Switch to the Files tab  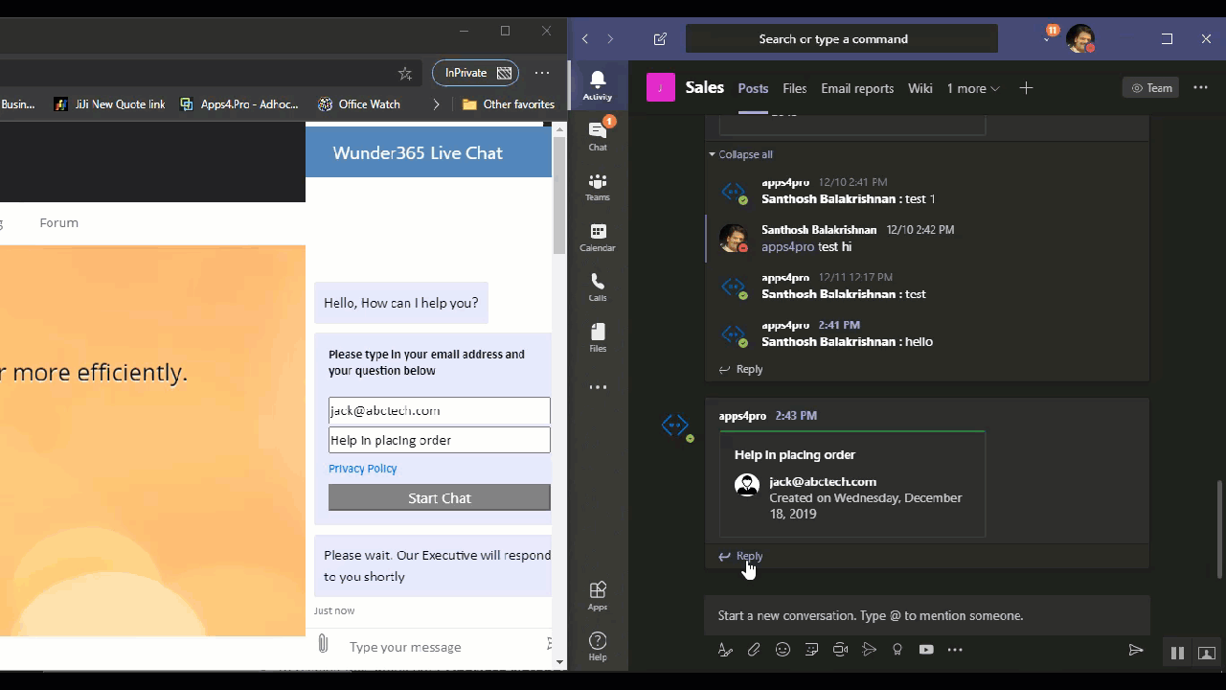coord(794,88)
